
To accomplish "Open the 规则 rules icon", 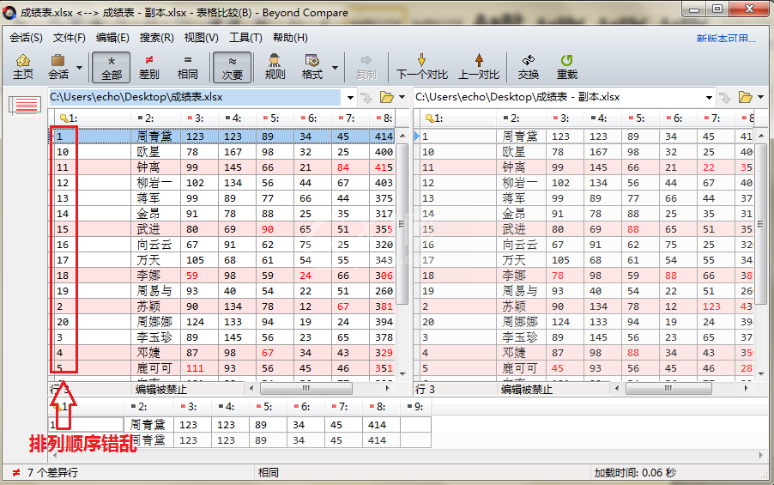I will pyautogui.click(x=275, y=67).
